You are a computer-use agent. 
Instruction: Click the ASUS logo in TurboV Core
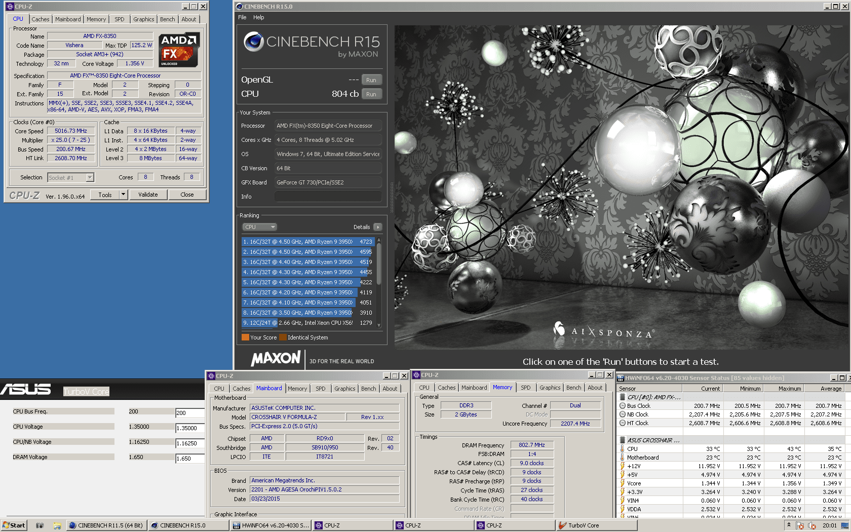coord(25,389)
